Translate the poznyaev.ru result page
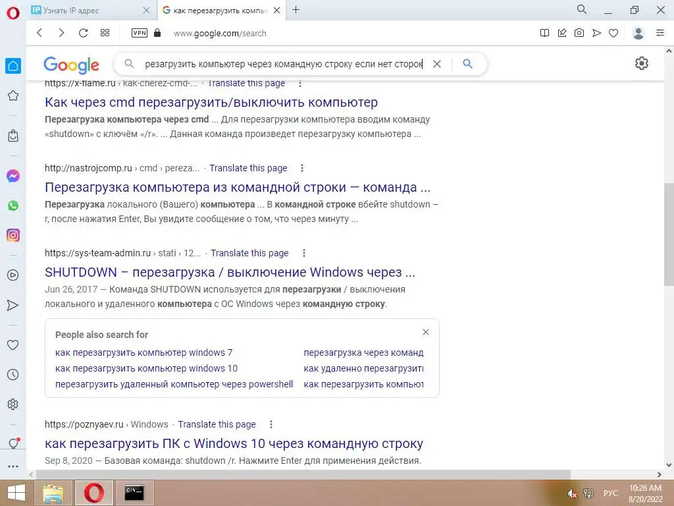Image resolution: width=674 pixels, height=506 pixels. [217, 424]
